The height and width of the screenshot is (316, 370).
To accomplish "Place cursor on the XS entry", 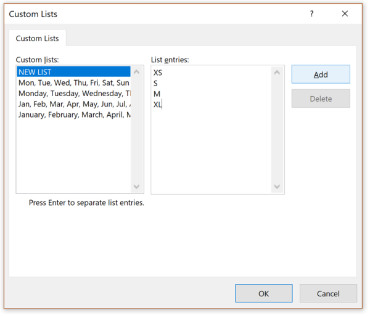I will 158,73.
